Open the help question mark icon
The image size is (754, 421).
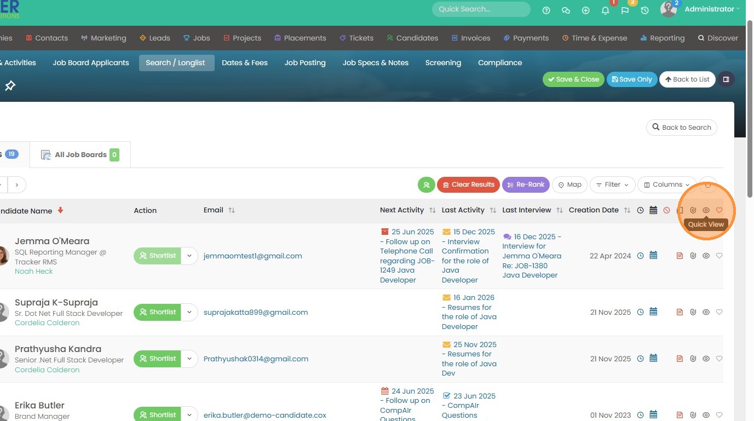coord(546,10)
